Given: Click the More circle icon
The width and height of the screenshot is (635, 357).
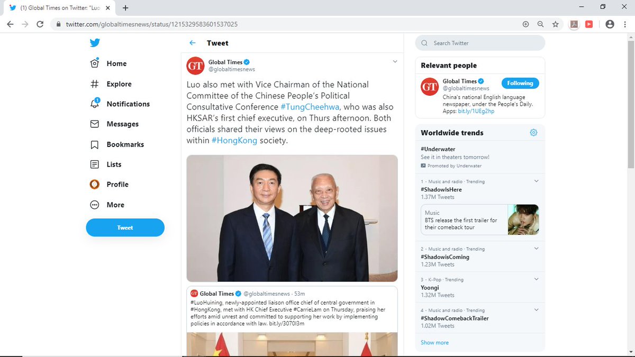Looking at the screenshot, I should pos(95,205).
